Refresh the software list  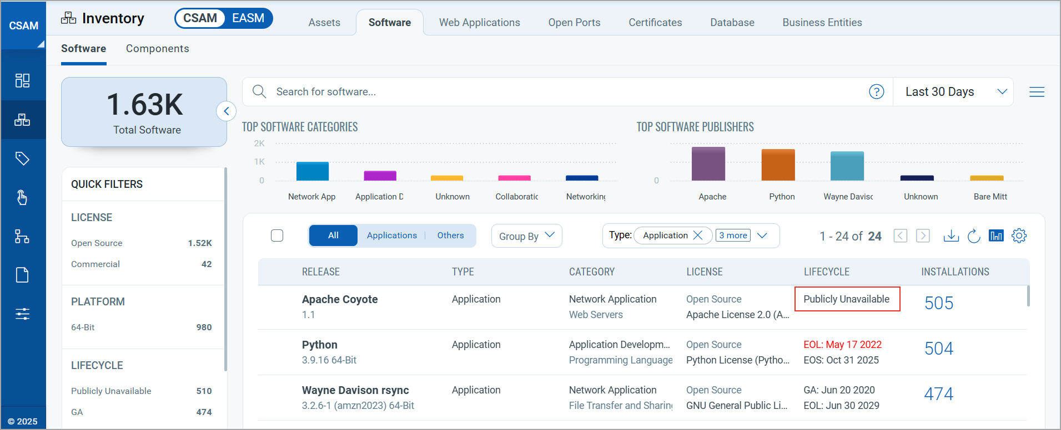[974, 236]
